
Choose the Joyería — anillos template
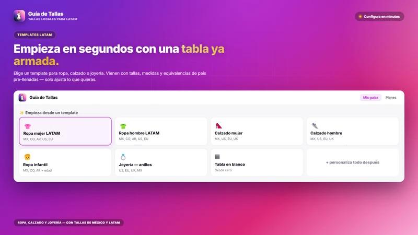click(x=161, y=162)
